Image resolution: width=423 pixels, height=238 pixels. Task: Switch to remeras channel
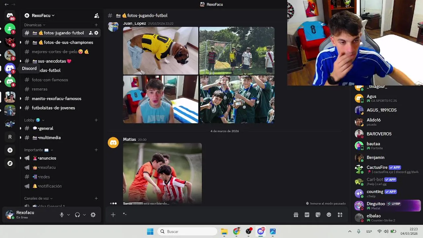click(x=61, y=89)
